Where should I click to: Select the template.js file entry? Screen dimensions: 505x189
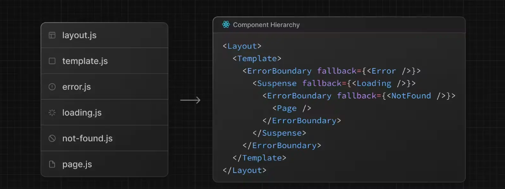coord(104,61)
